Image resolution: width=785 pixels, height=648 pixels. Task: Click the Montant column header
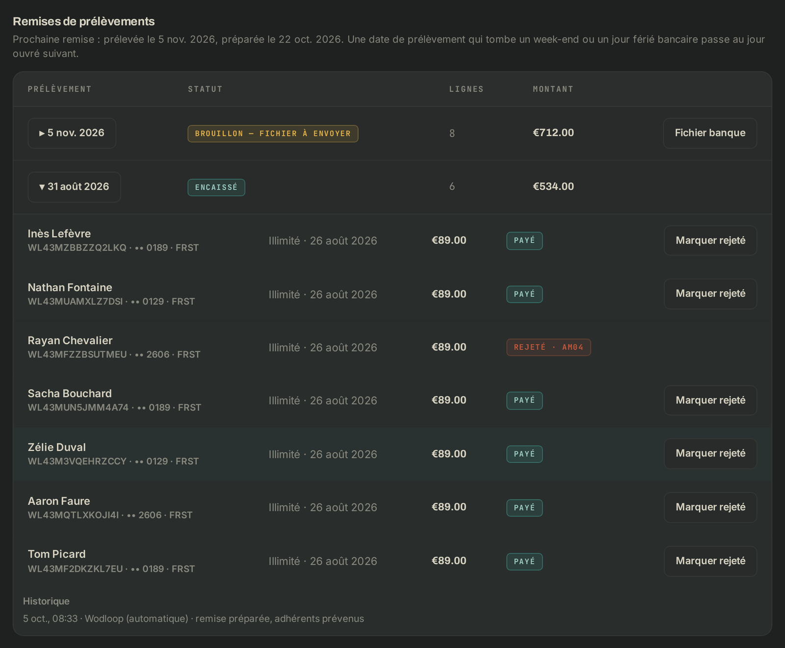pos(553,89)
